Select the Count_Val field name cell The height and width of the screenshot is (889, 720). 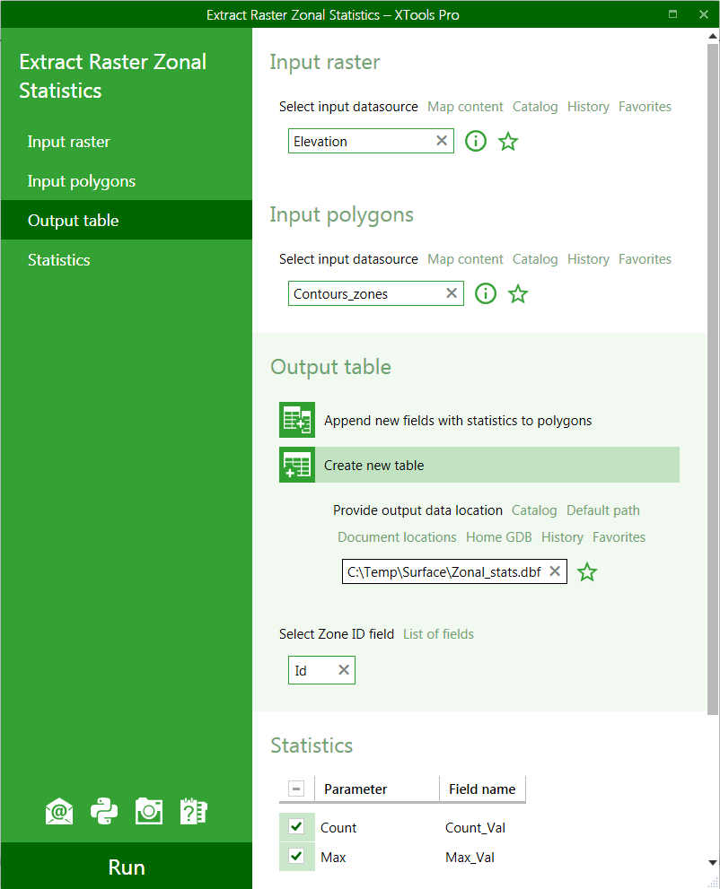476,828
